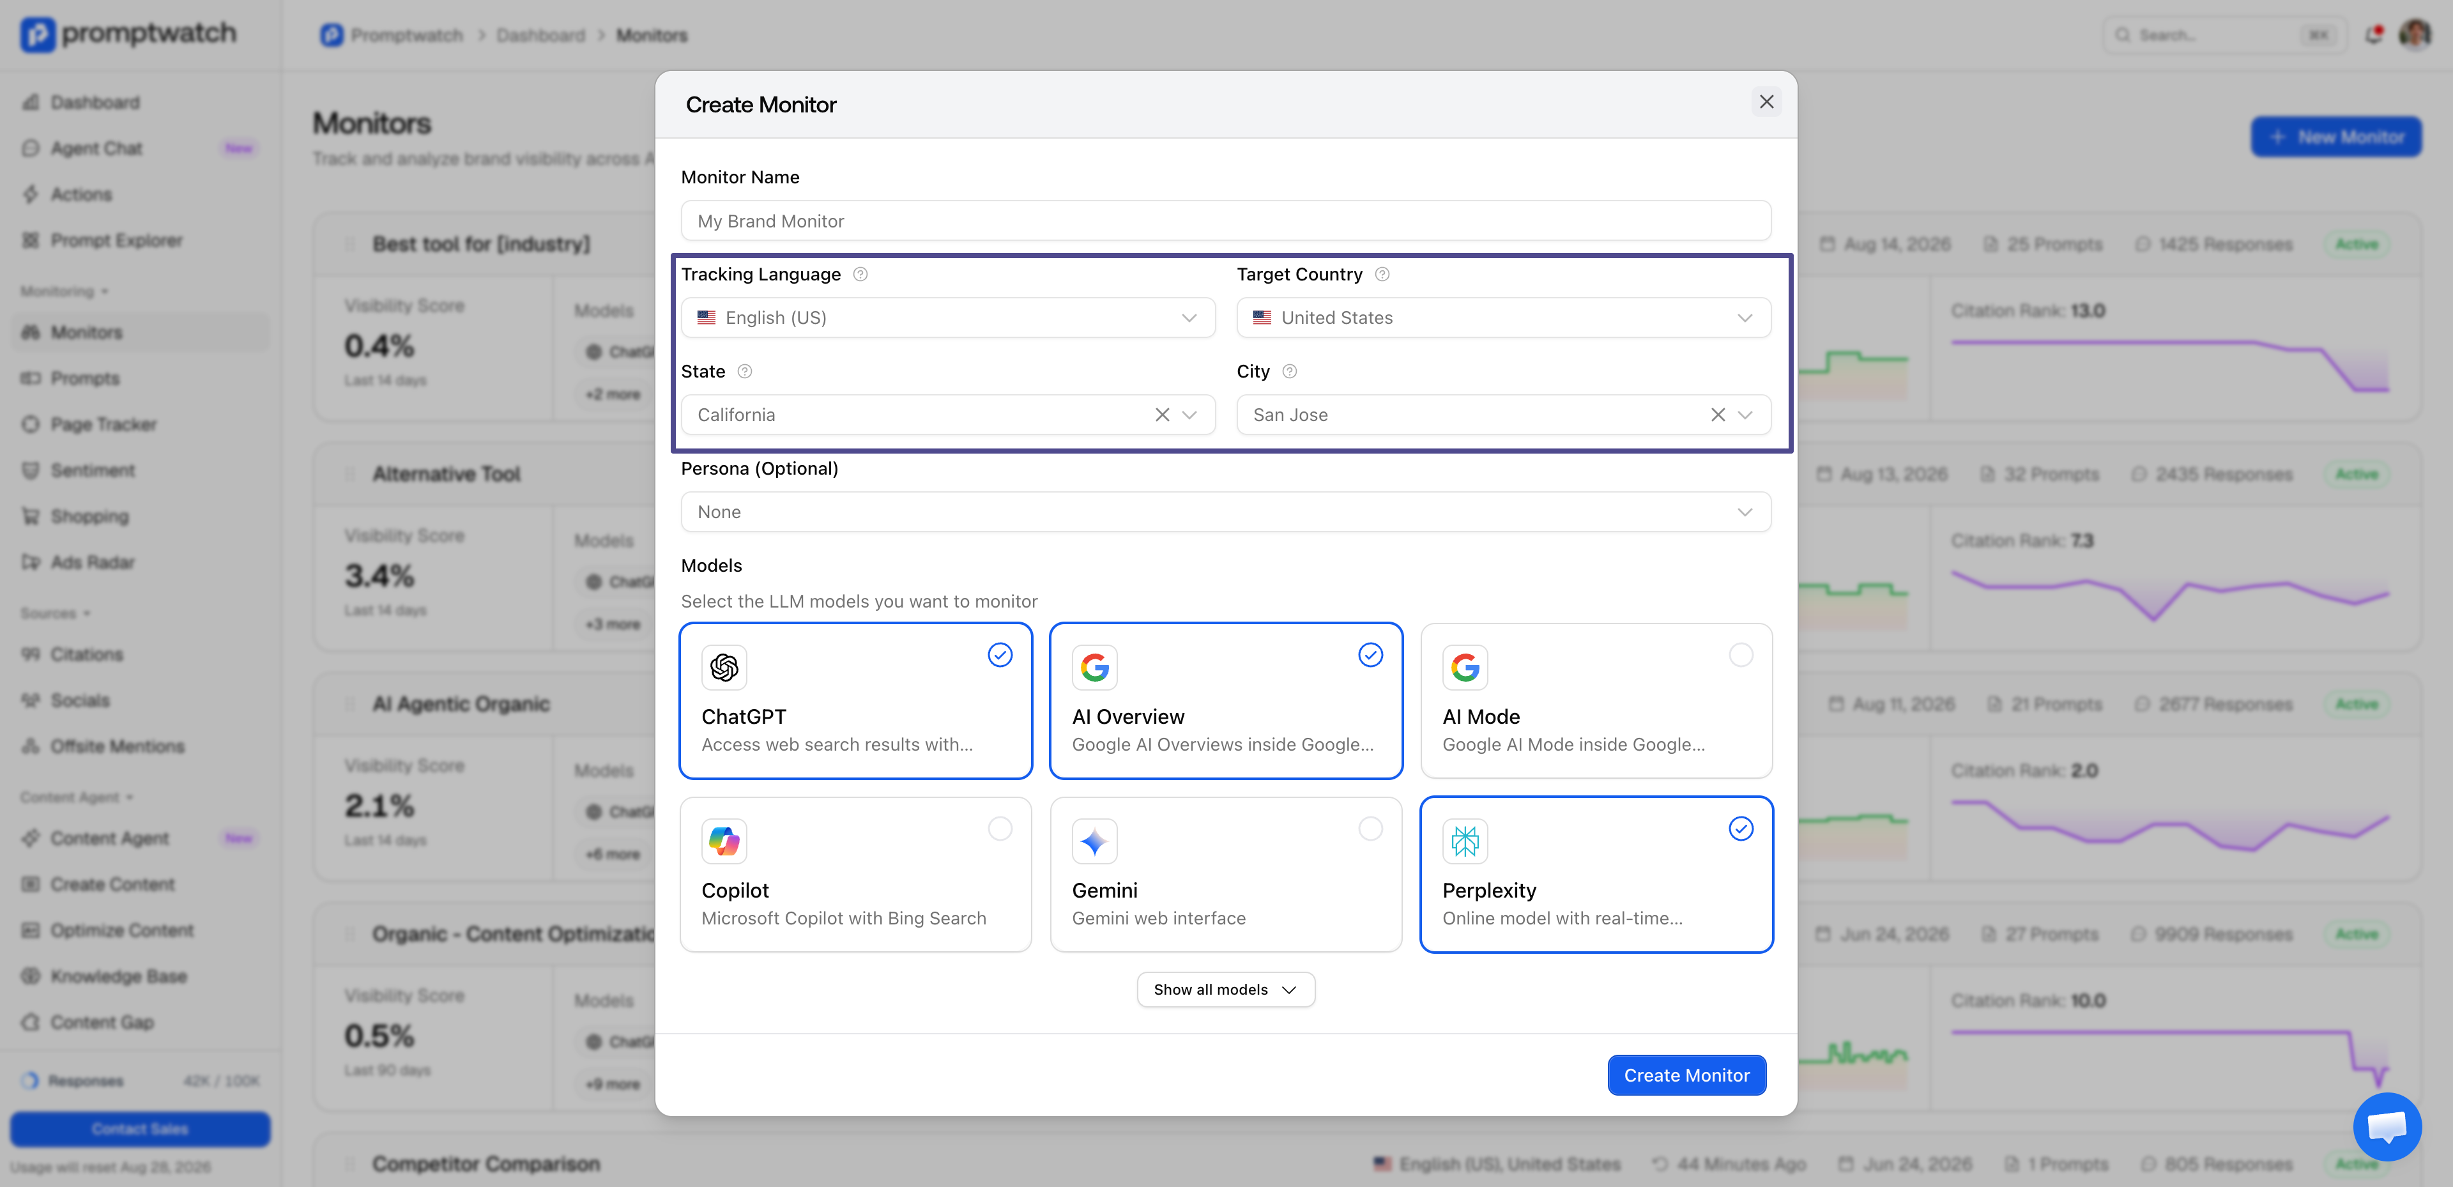The image size is (2453, 1187).
Task: Collapse the Monitoring sidebar section
Action: (65, 291)
